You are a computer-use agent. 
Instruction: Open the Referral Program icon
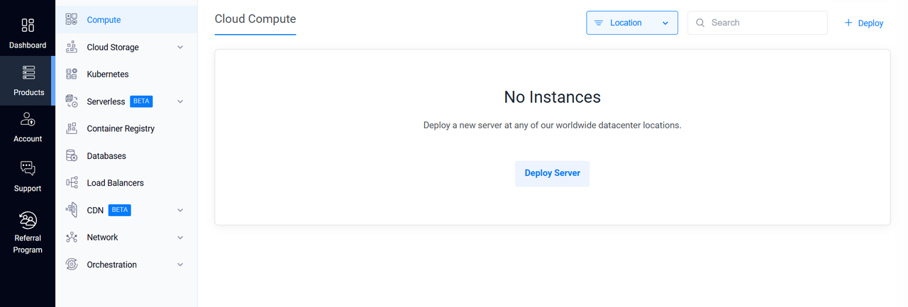tap(28, 219)
